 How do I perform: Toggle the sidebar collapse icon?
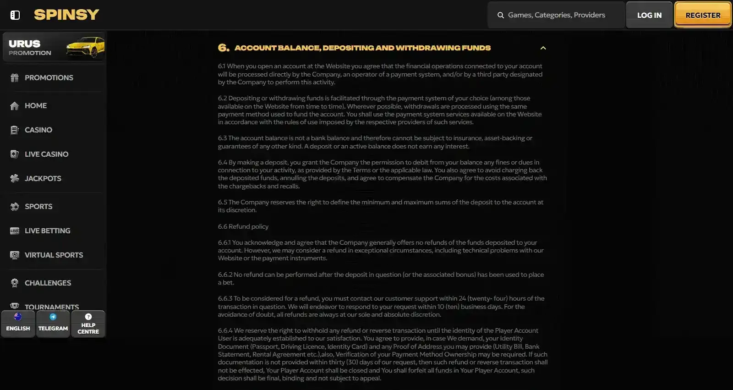[15, 15]
